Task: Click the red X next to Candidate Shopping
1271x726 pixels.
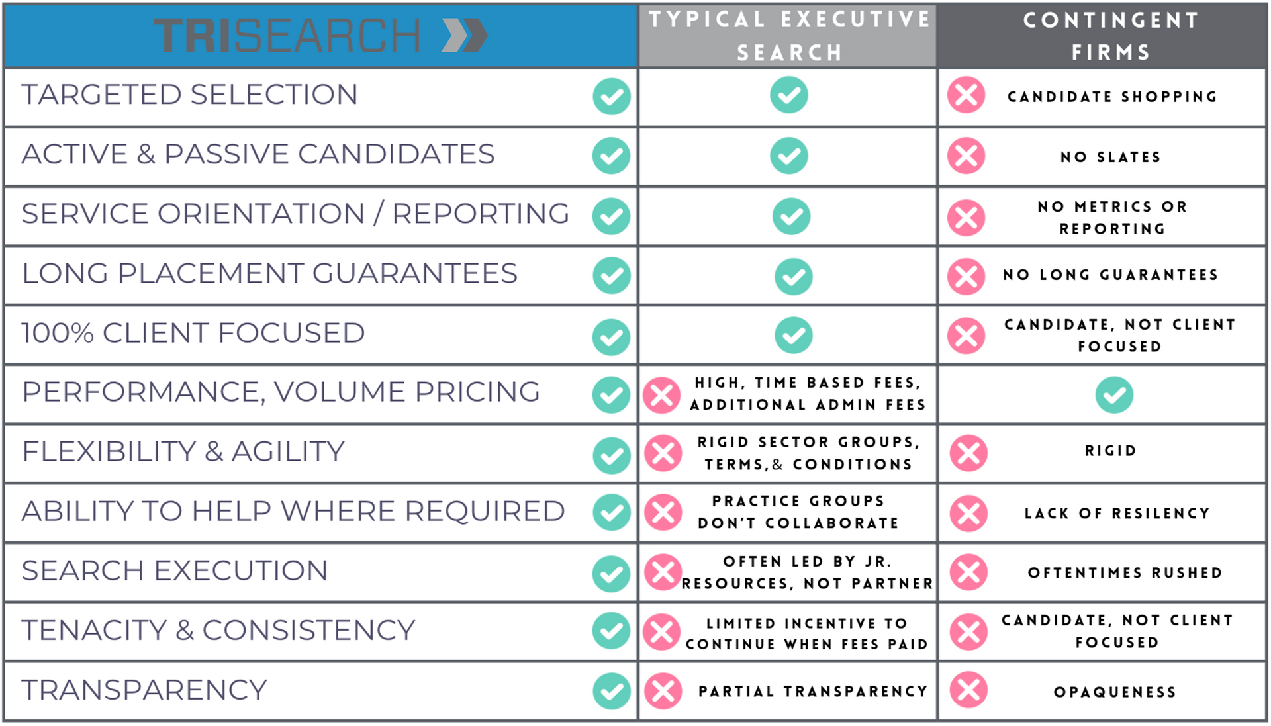Action: 966,95
